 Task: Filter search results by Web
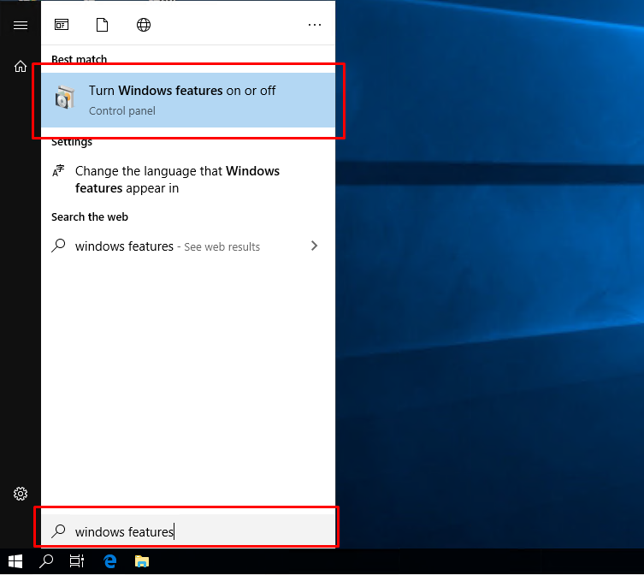coord(144,25)
